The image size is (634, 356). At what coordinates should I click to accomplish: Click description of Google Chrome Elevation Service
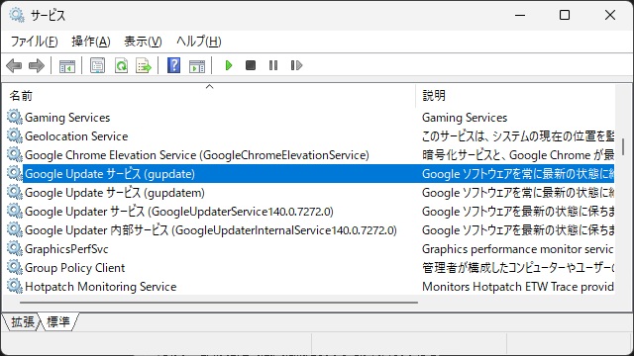(518, 155)
